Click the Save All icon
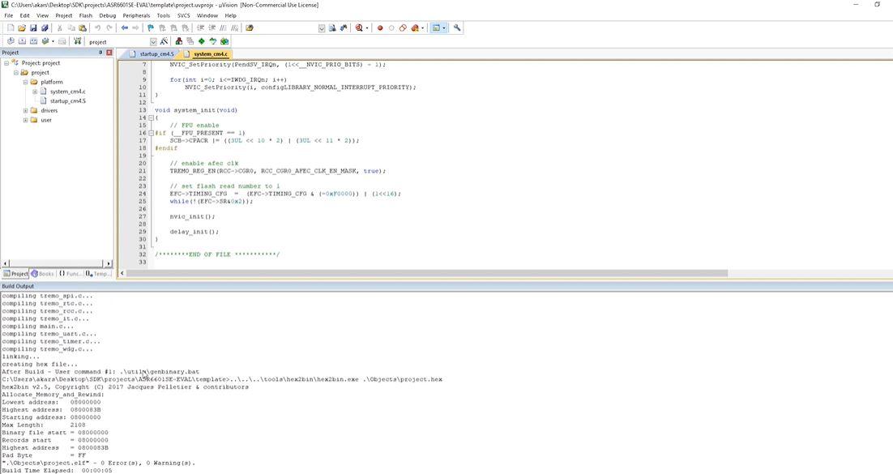 coord(45,28)
